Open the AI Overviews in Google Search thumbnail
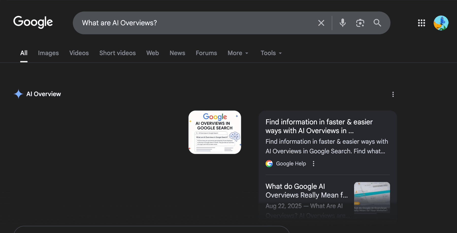457x233 pixels. (215, 132)
